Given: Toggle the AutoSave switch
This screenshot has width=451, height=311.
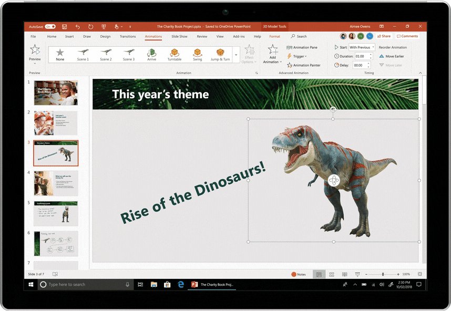Looking at the screenshot, I should [50, 26].
